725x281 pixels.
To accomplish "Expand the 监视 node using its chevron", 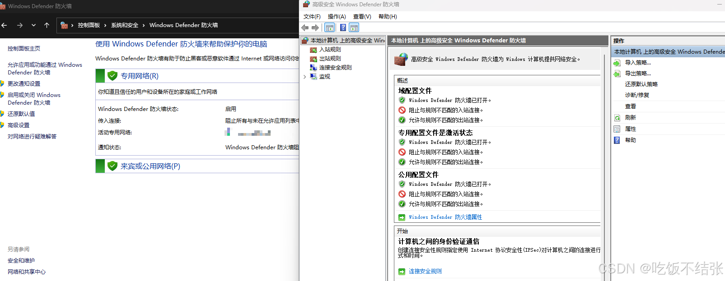I will pos(305,77).
